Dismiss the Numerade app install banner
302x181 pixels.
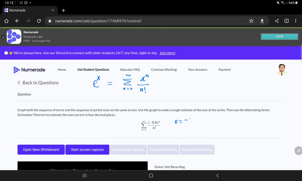3,37
